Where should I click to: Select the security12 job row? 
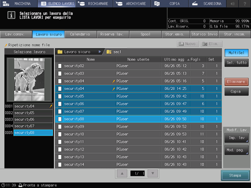[x=138, y=149]
